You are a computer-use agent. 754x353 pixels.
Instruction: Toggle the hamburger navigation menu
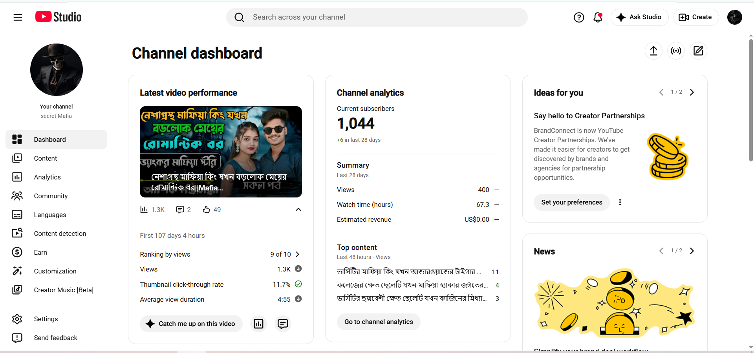click(x=18, y=17)
